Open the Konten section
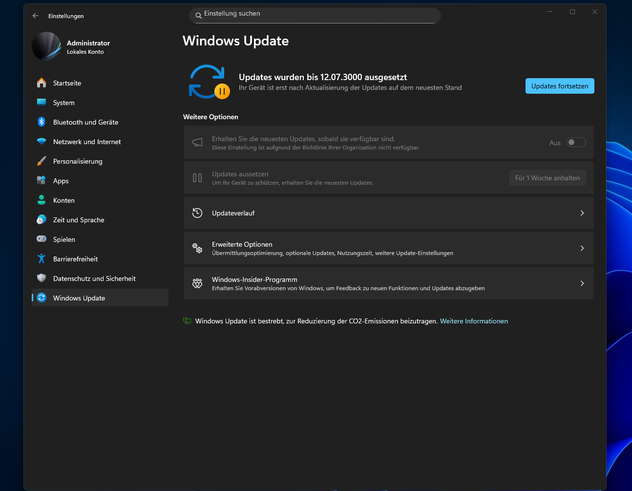The image size is (632, 491). click(x=100, y=200)
